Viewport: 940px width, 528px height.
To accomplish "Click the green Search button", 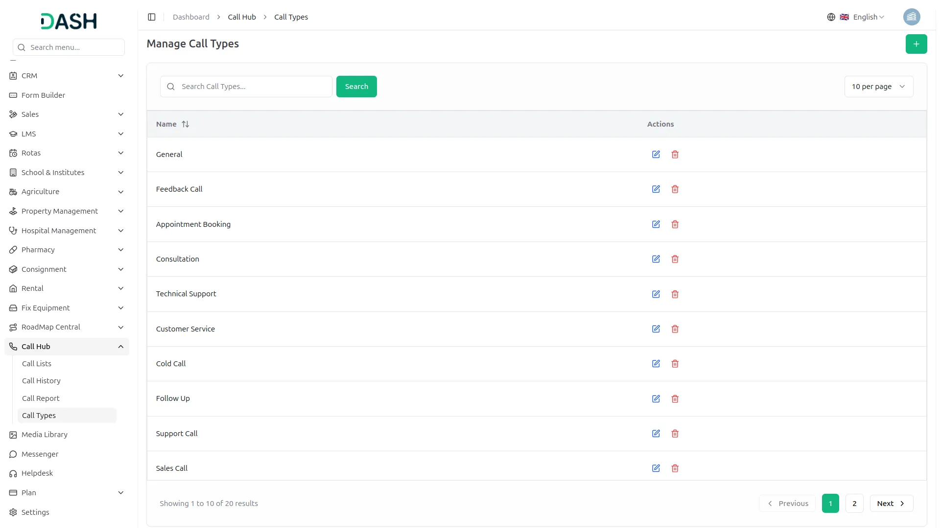I will click(x=356, y=87).
